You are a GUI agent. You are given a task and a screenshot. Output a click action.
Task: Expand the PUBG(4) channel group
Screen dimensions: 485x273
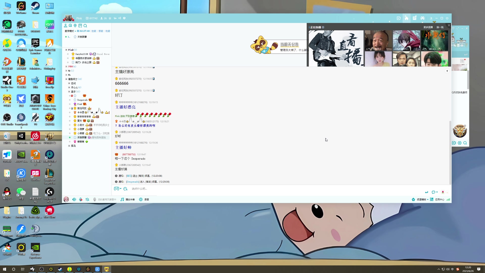tap(66, 66)
